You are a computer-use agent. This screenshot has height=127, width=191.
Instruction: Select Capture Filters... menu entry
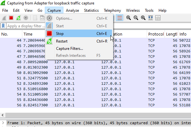[x=79, y=49]
